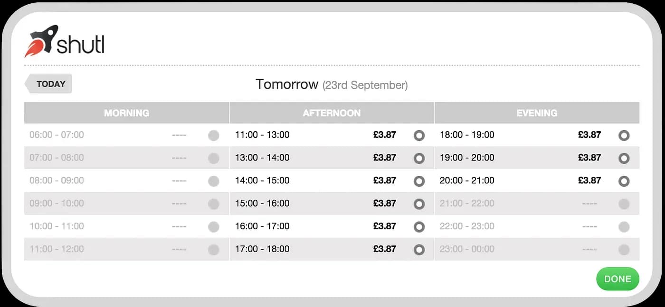Image resolution: width=665 pixels, height=307 pixels.
Task: Click the EVENING column header
Action: [537, 113]
